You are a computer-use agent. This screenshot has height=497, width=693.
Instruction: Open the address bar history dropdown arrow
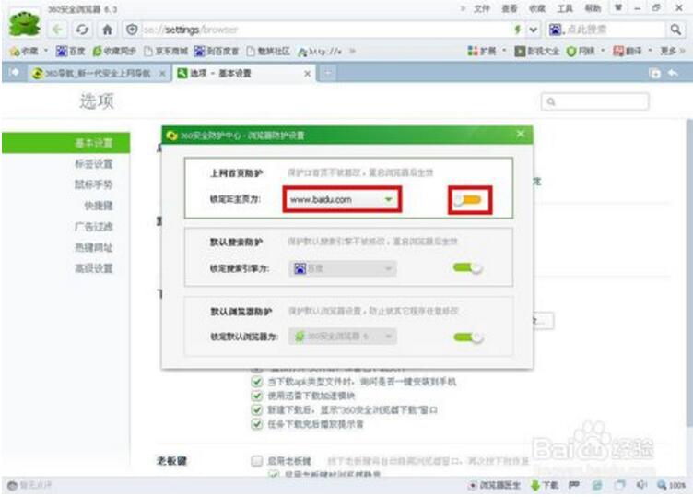[534, 30]
